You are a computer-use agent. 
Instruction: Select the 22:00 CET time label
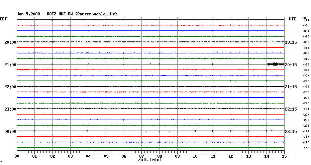pyautogui.click(x=10, y=87)
